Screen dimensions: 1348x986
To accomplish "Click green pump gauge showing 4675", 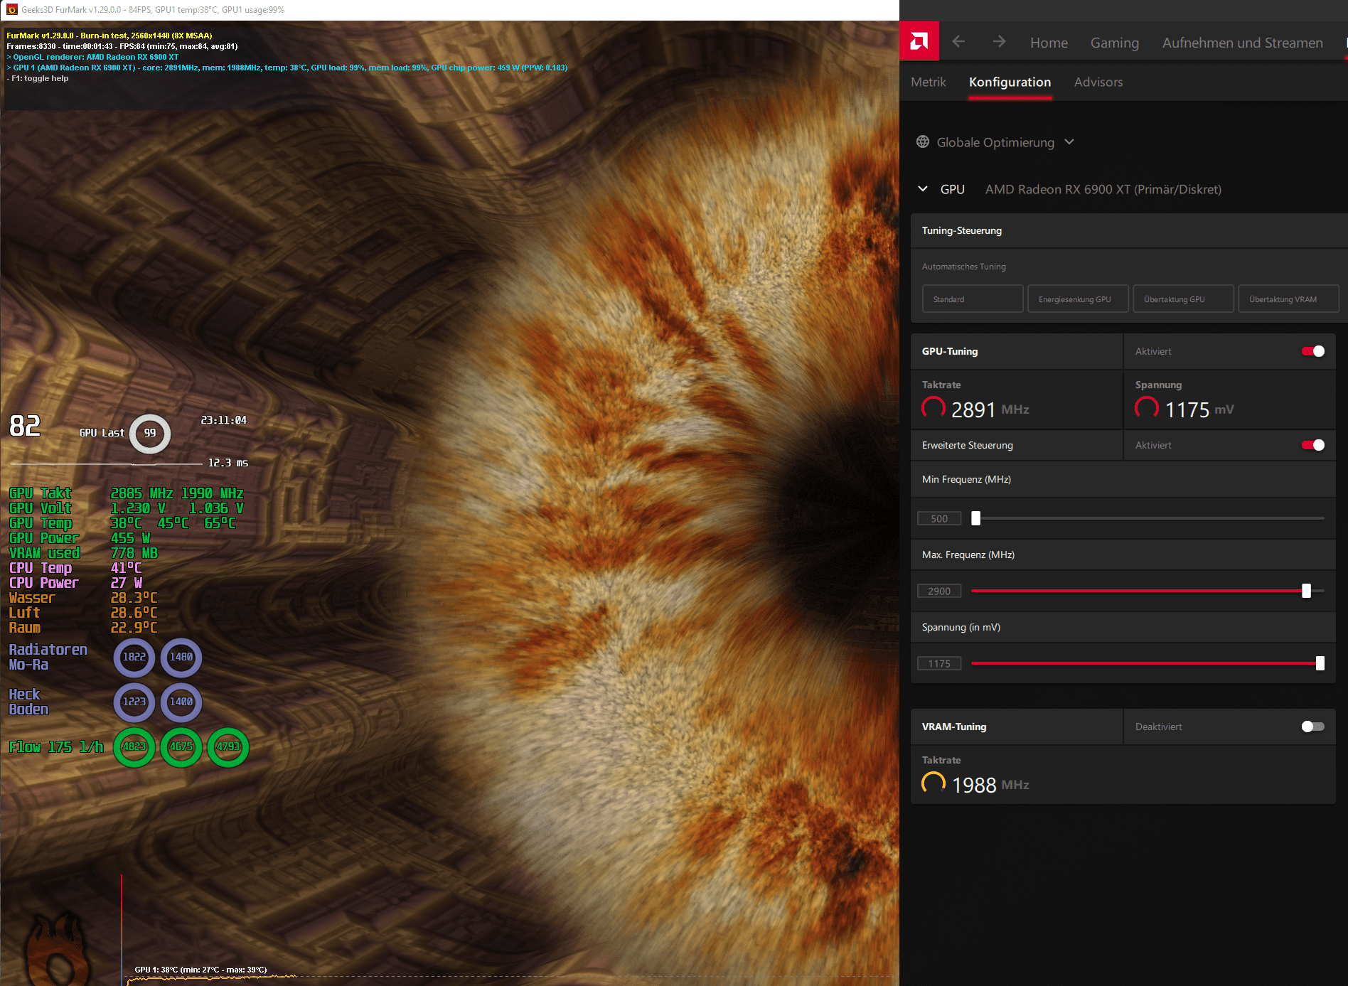I will click(181, 747).
